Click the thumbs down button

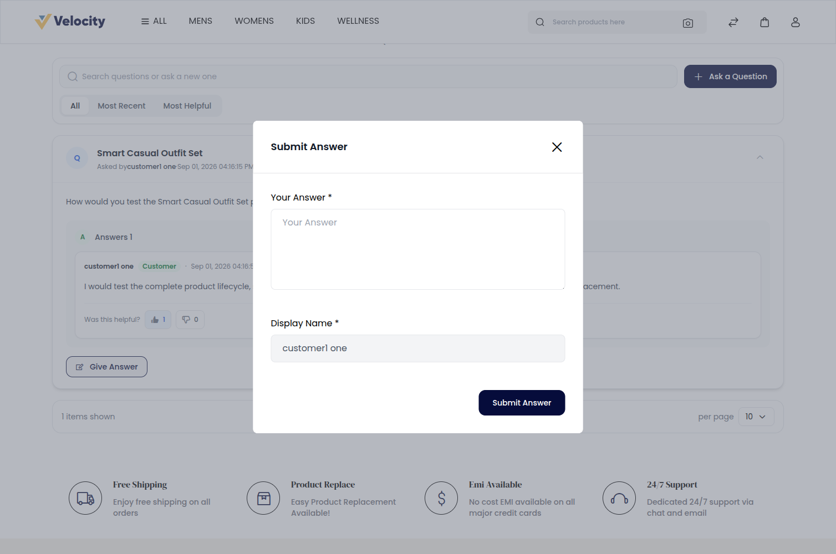[190, 320]
